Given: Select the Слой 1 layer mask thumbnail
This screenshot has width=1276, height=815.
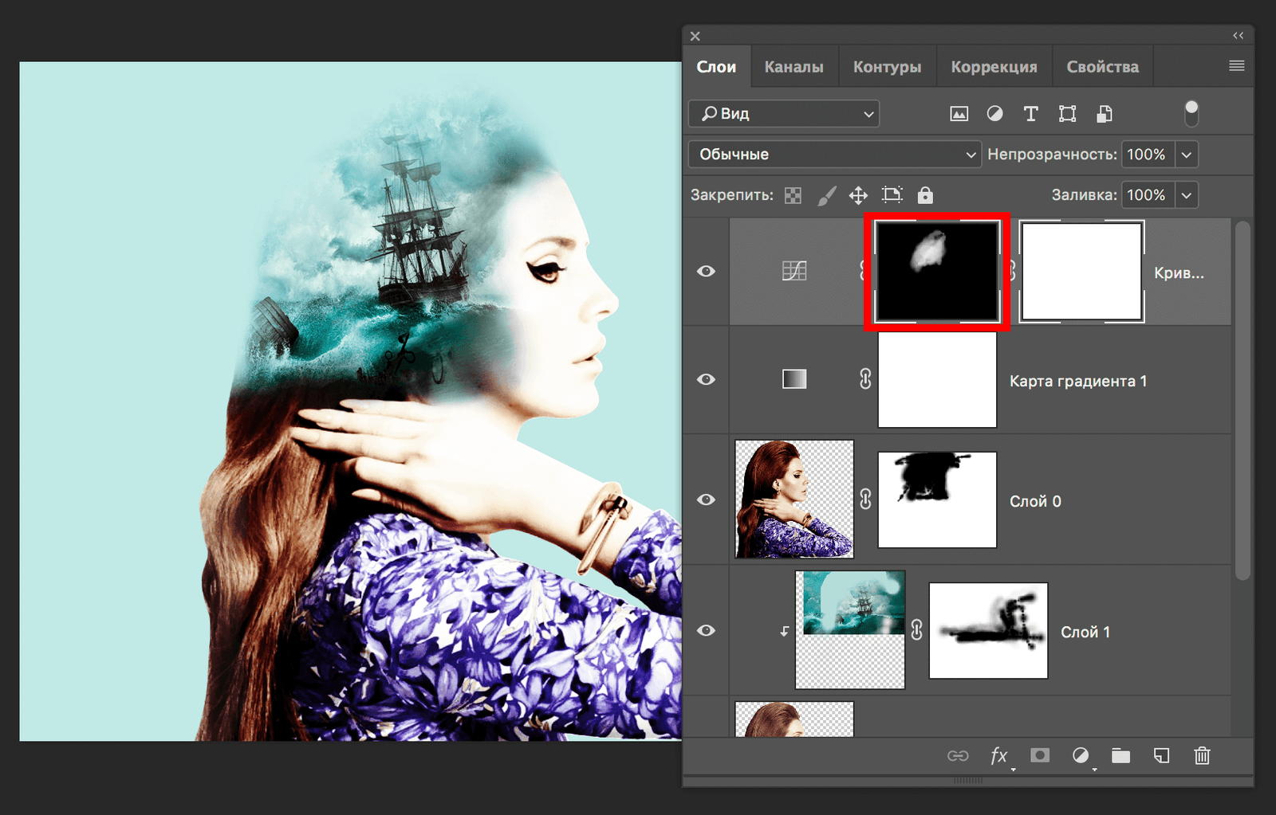Looking at the screenshot, I should click(x=988, y=630).
